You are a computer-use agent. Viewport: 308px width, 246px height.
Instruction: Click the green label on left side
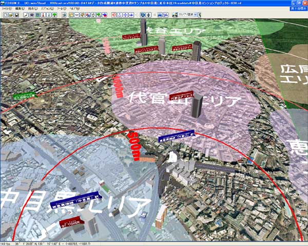[x=25, y=95]
